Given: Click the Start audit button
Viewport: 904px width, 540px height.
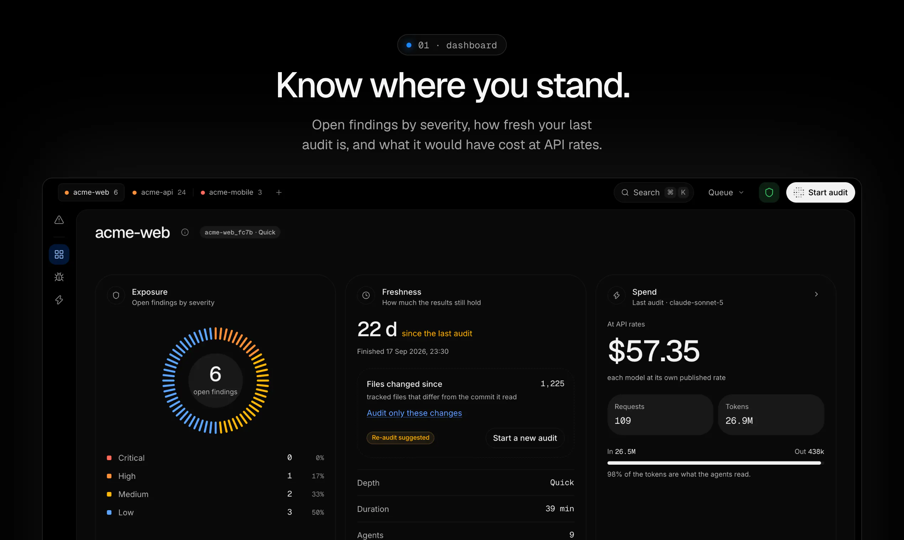Looking at the screenshot, I should (x=820, y=193).
